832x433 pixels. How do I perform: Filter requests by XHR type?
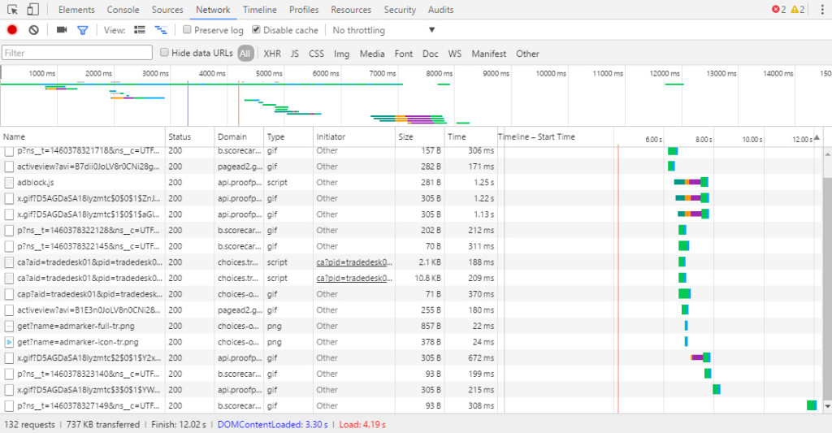click(x=271, y=54)
